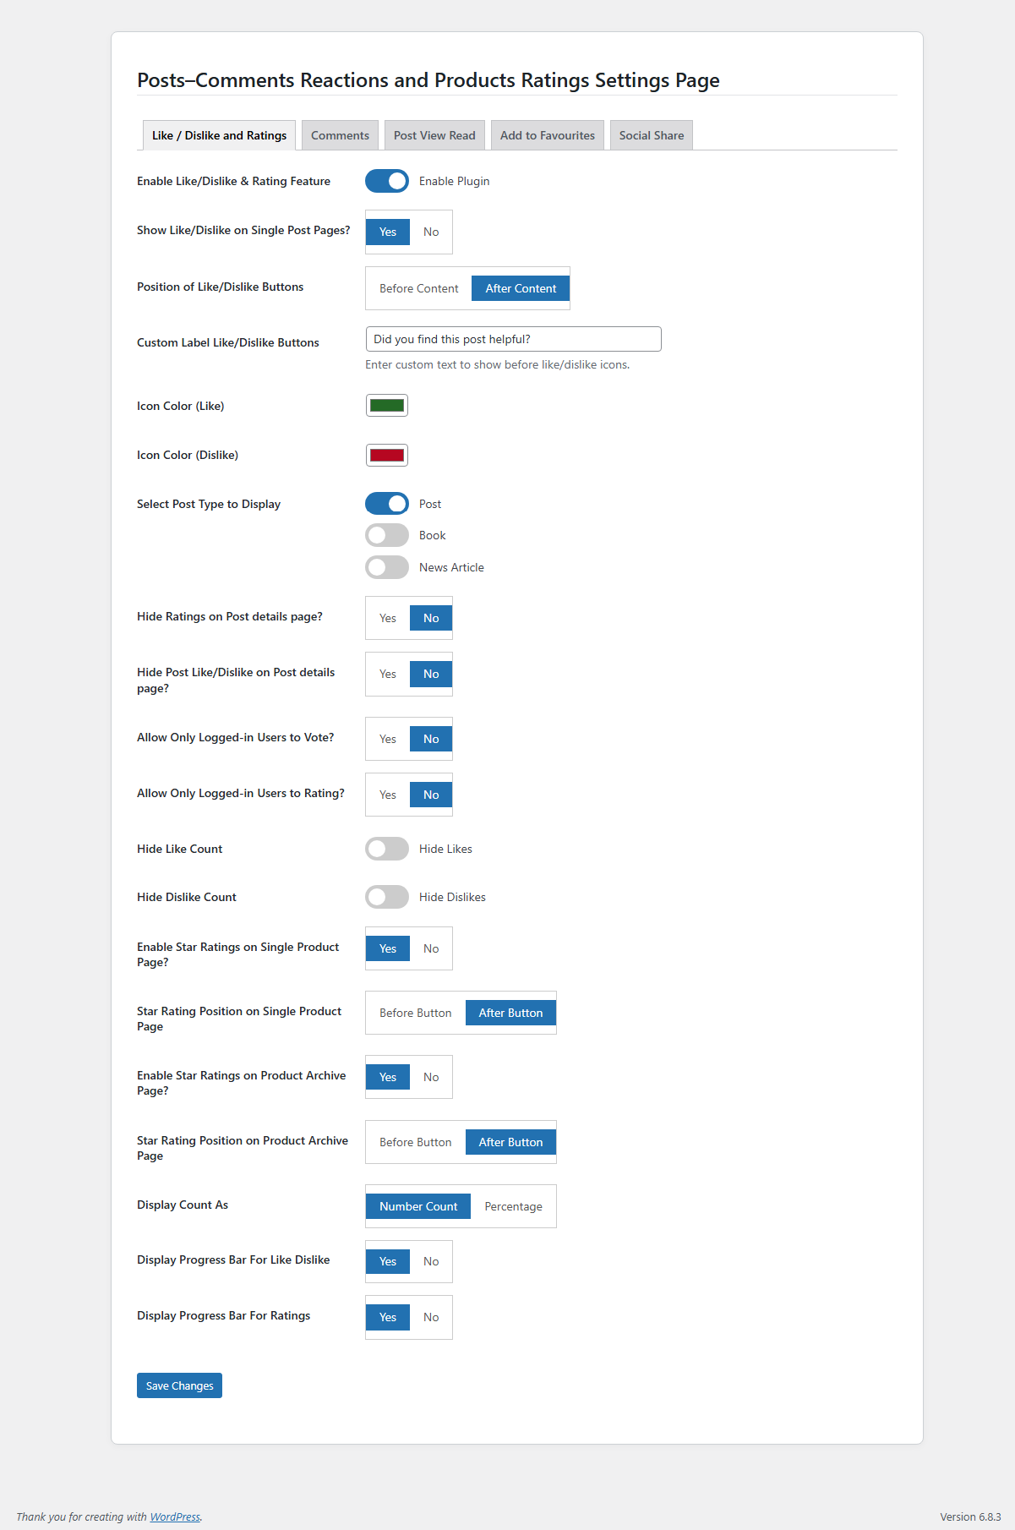Follow the WordPress footer link
The width and height of the screenshot is (1015, 1530).
175,1516
